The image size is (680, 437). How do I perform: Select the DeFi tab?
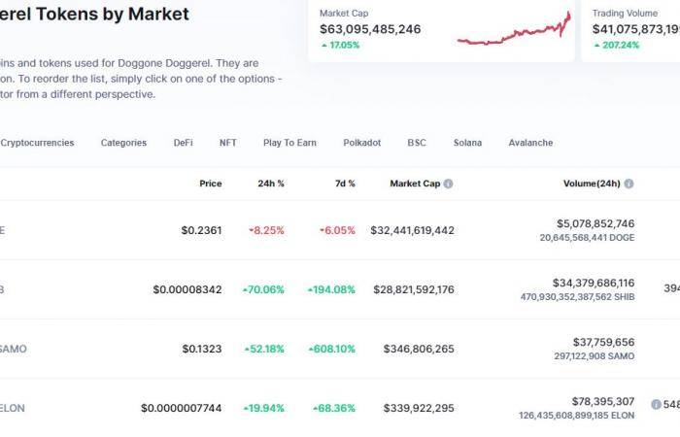tap(183, 143)
